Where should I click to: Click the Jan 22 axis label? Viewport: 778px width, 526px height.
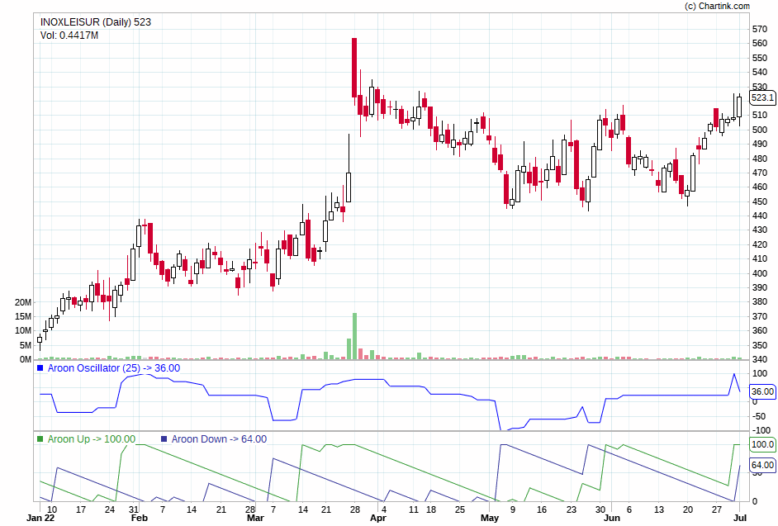38,517
